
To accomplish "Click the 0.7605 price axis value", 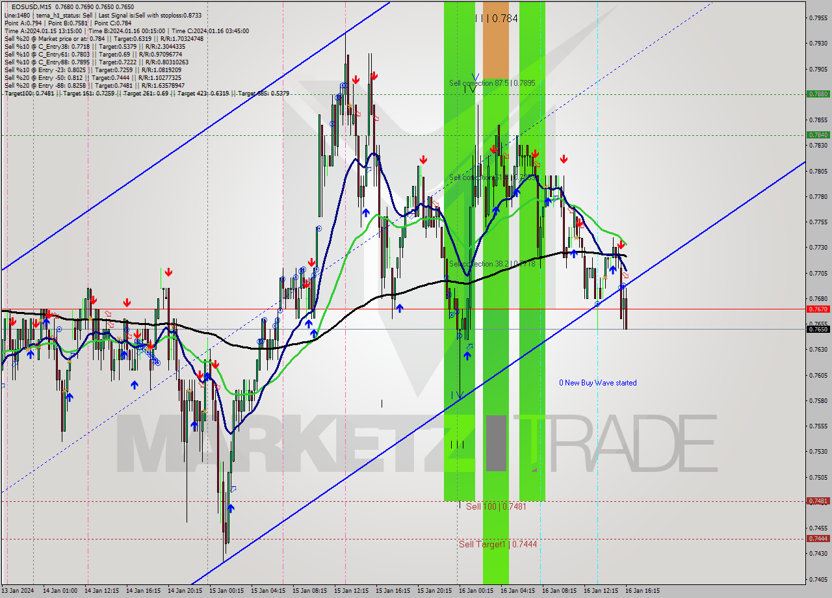I will (818, 375).
